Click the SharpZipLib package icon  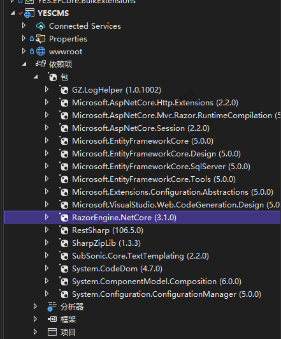[64, 243]
